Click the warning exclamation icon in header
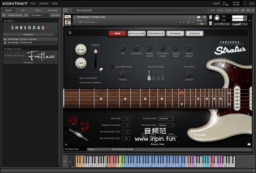256x173 pixels. (x=245, y=3)
